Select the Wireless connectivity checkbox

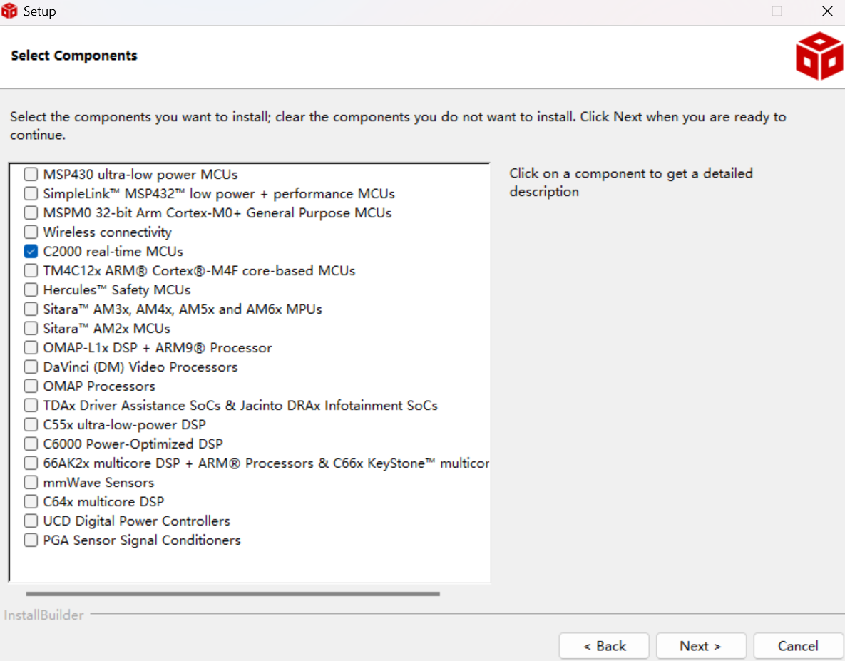click(31, 232)
